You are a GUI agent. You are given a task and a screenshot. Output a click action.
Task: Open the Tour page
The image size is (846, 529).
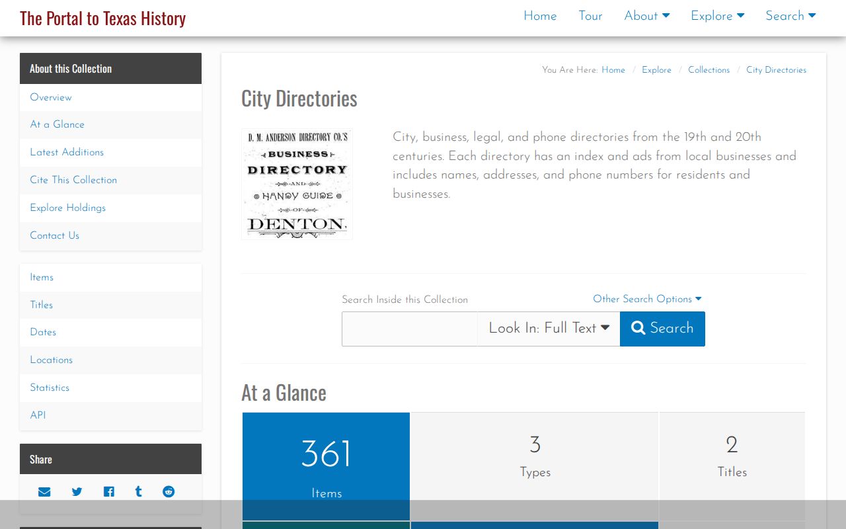(590, 16)
